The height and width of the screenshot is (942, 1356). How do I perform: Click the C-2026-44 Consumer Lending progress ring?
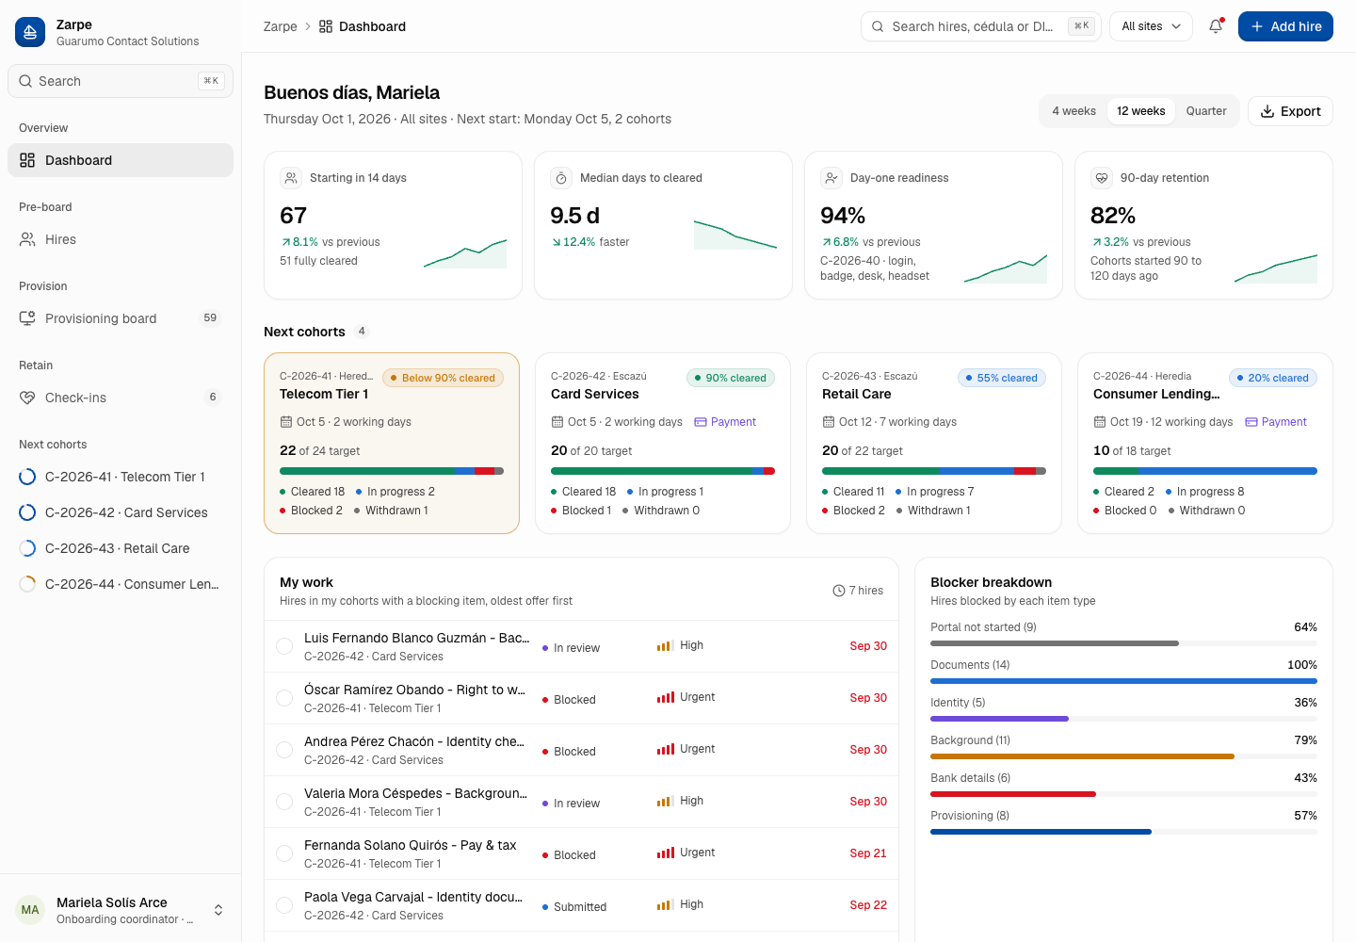click(x=27, y=584)
